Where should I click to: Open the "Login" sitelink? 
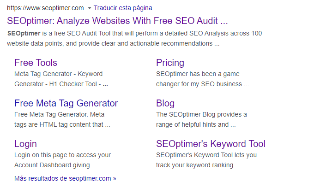click(x=25, y=144)
